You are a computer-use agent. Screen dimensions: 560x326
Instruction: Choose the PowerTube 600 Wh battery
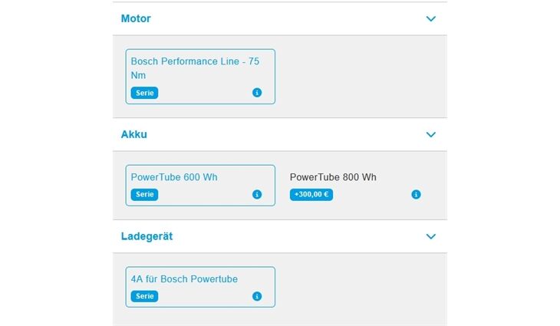[x=174, y=177]
